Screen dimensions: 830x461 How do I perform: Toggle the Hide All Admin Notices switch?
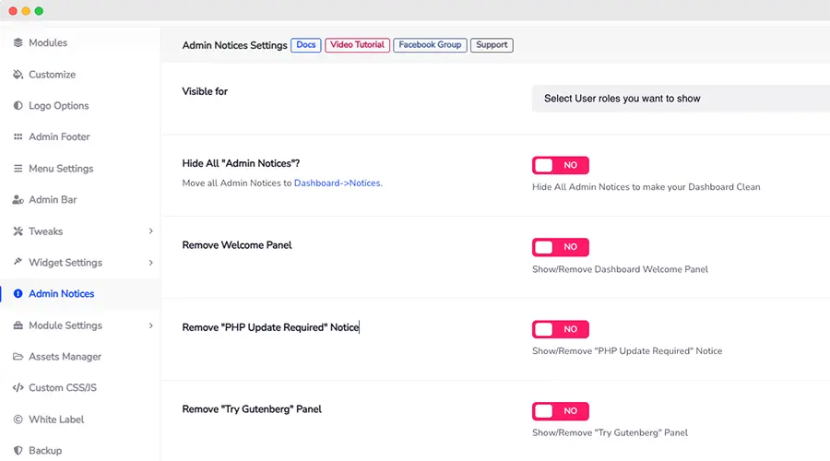point(560,165)
